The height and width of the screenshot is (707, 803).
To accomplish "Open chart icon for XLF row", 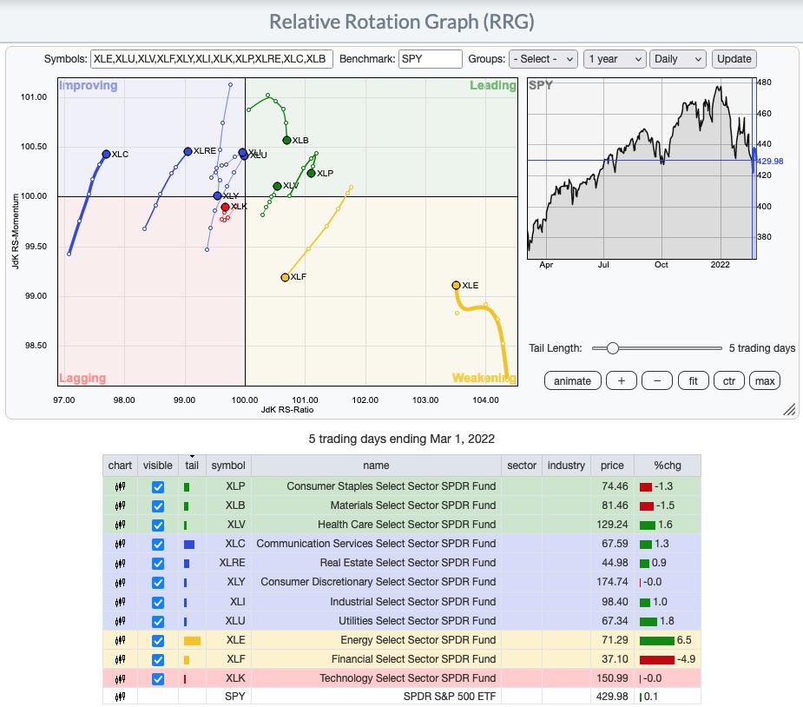I will [x=120, y=660].
